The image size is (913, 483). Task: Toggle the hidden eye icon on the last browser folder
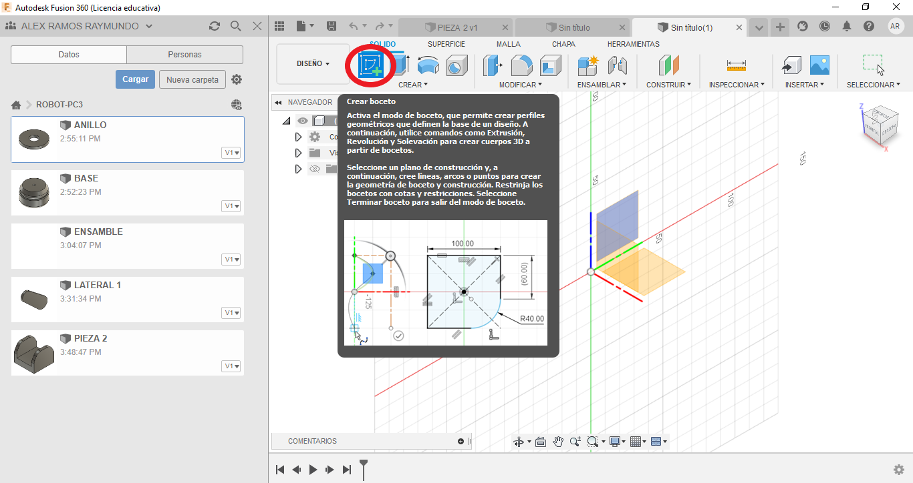click(314, 169)
